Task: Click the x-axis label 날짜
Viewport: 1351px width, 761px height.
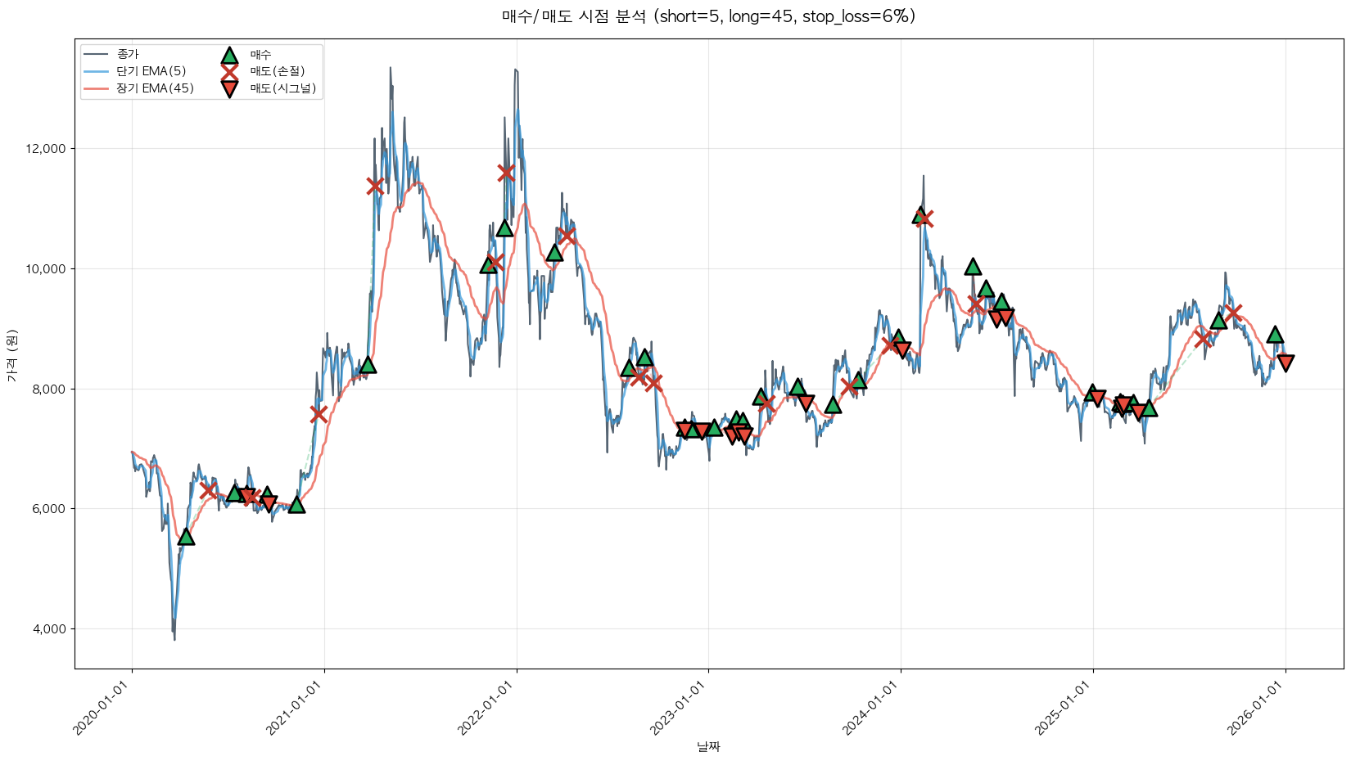Action: point(708,746)
